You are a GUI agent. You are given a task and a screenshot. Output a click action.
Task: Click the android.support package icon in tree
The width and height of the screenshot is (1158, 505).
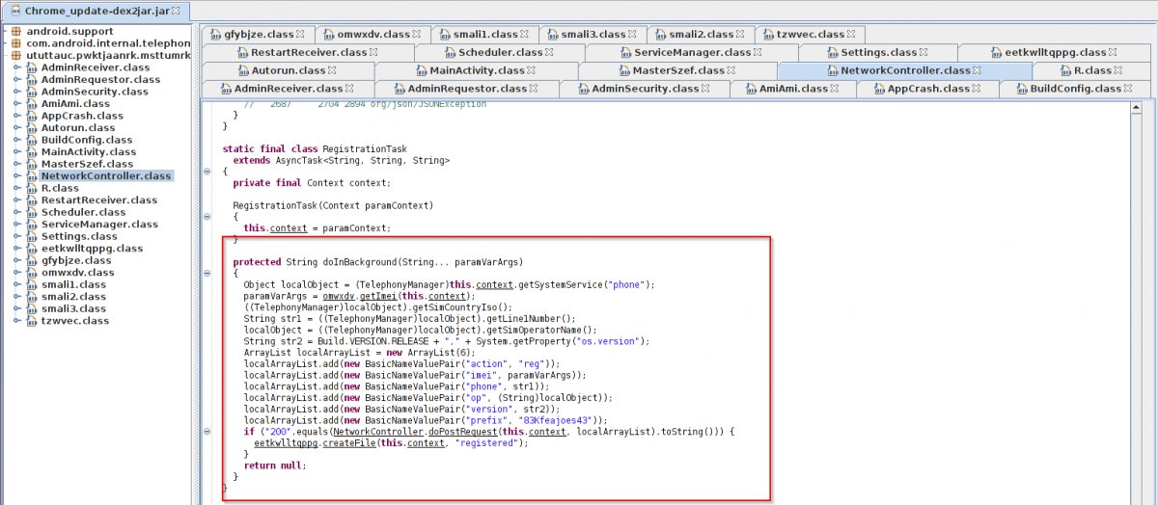[15, 32]
